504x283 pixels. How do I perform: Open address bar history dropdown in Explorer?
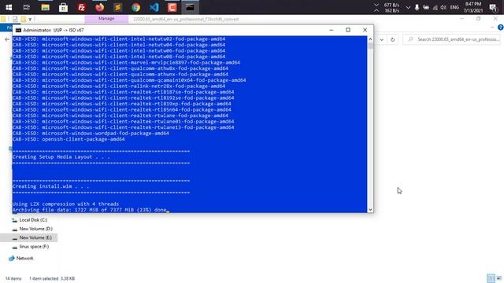click(381, 40)
